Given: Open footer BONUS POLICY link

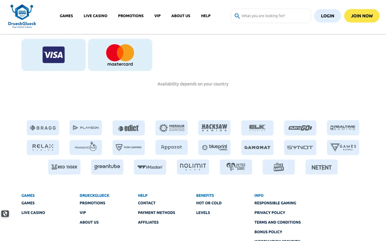Looking at the screenshot, I should pos(268,232).
